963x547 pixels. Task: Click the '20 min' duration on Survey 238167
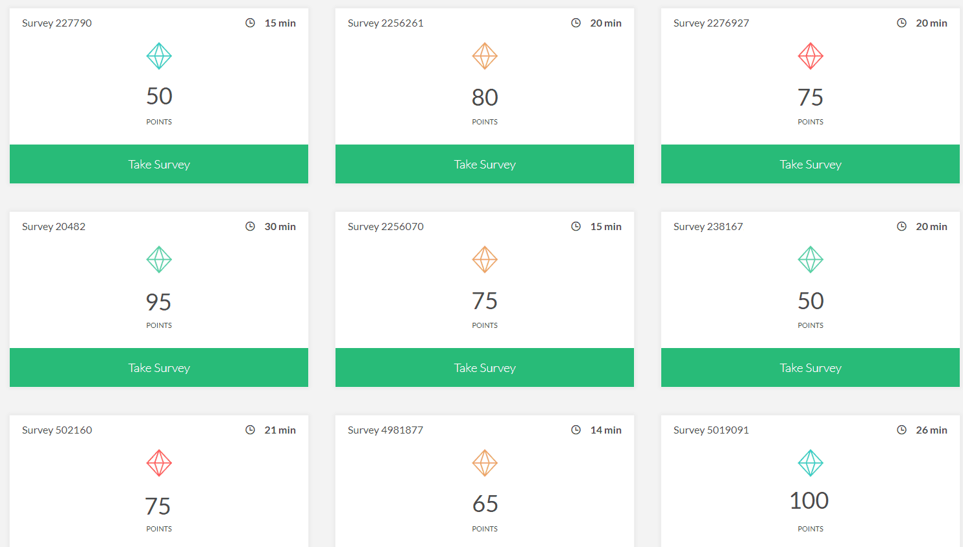[932, 226]
